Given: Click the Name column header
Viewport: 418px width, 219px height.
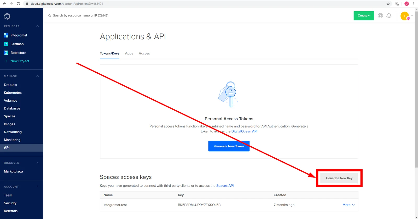Looking at the screenshot, I should pos(108,195).
